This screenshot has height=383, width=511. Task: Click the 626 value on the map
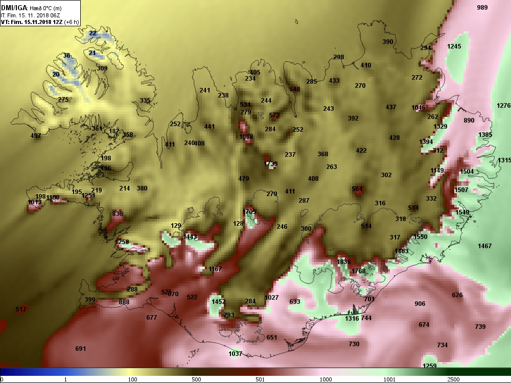[457, 295]
